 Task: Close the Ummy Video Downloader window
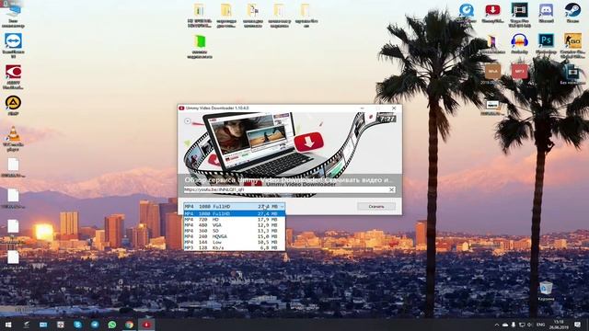click(x=394, y=108)
